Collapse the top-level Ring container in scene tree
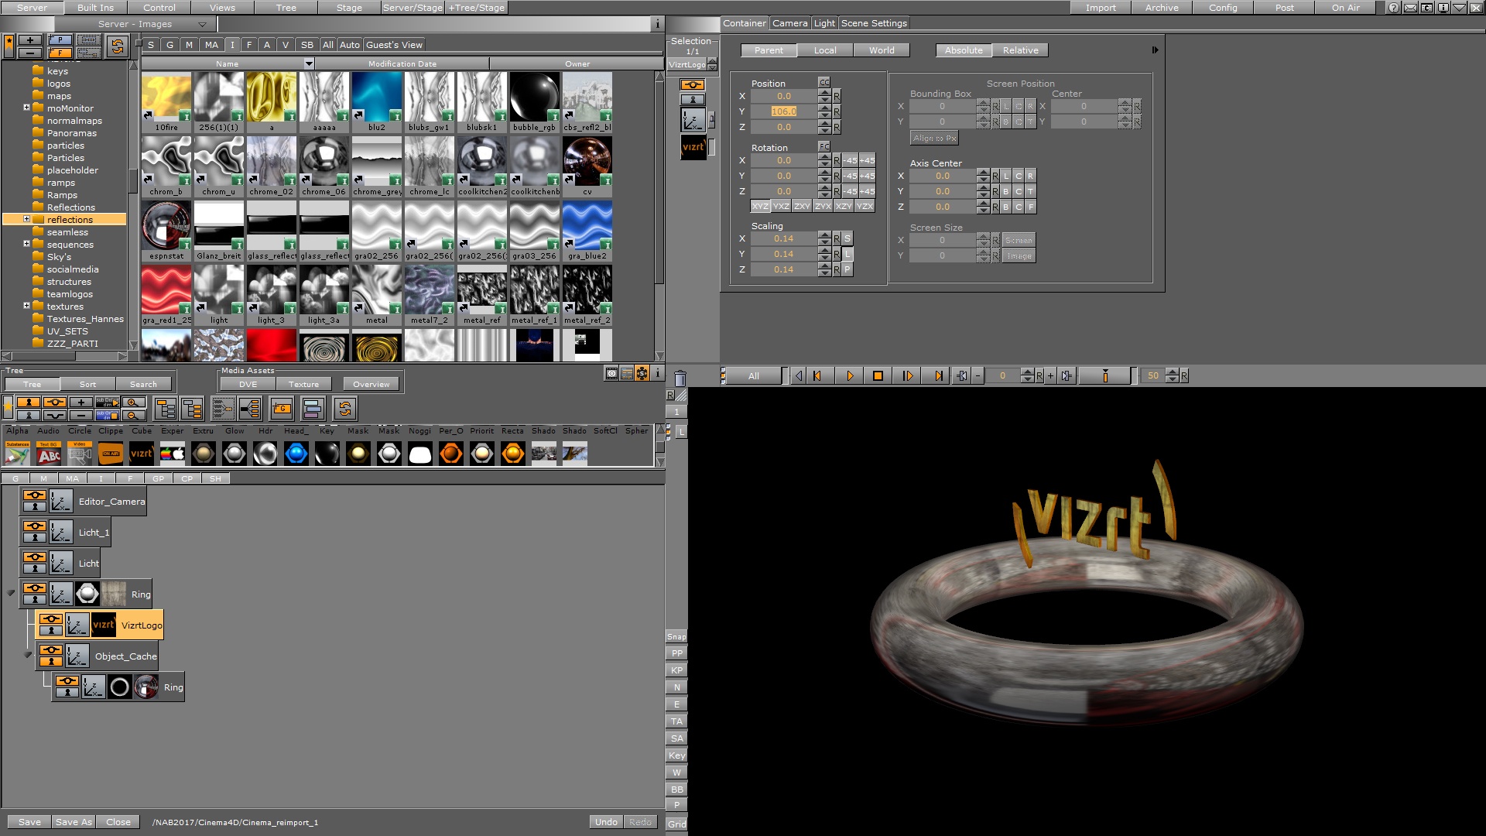The height and width of the screenshot is (836, 1486). [11, 594]
